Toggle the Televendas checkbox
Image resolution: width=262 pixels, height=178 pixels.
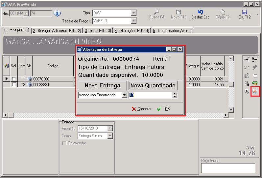pyautogui.click(x=64, y=143)
